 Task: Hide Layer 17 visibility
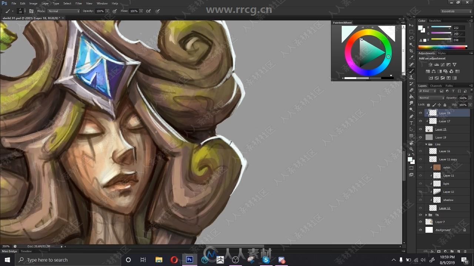coord(420,121)
